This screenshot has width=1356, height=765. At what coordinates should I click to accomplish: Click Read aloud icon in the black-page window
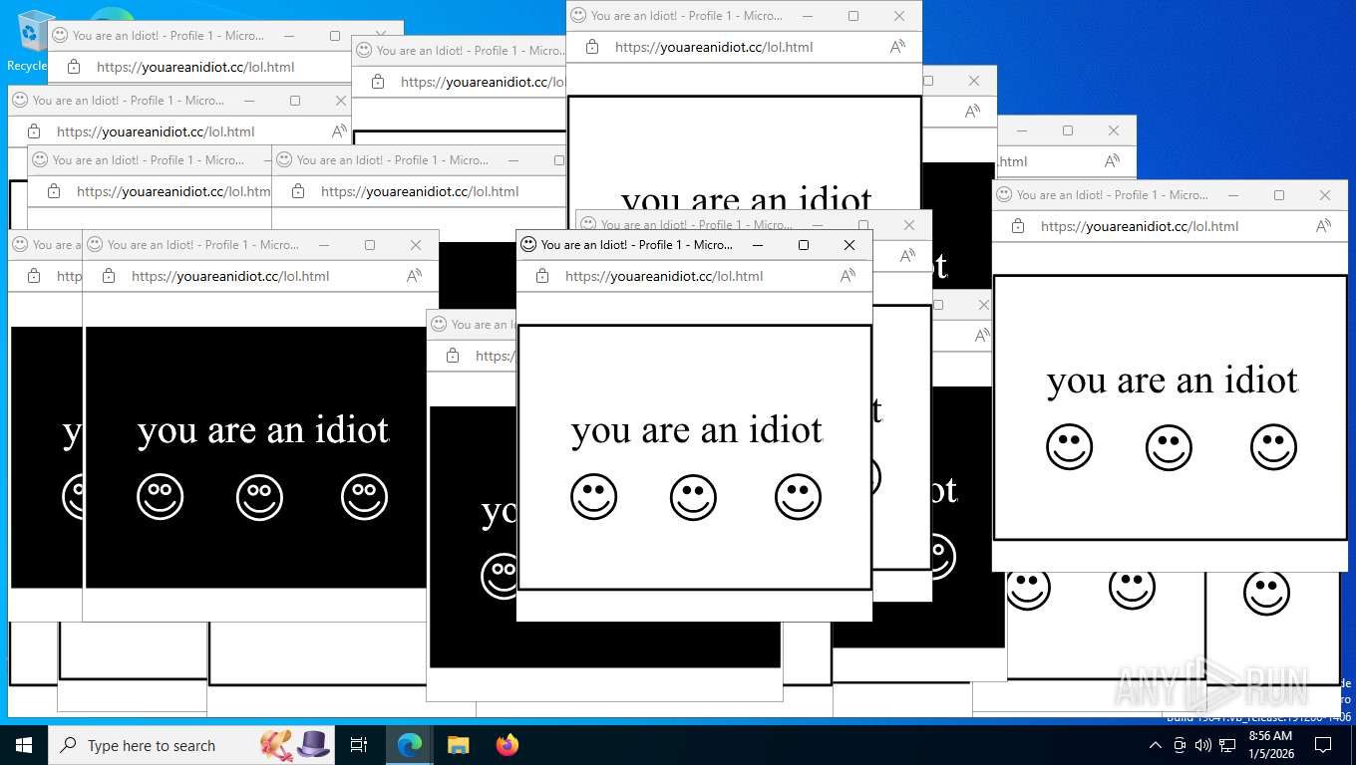tap(414, 276)
